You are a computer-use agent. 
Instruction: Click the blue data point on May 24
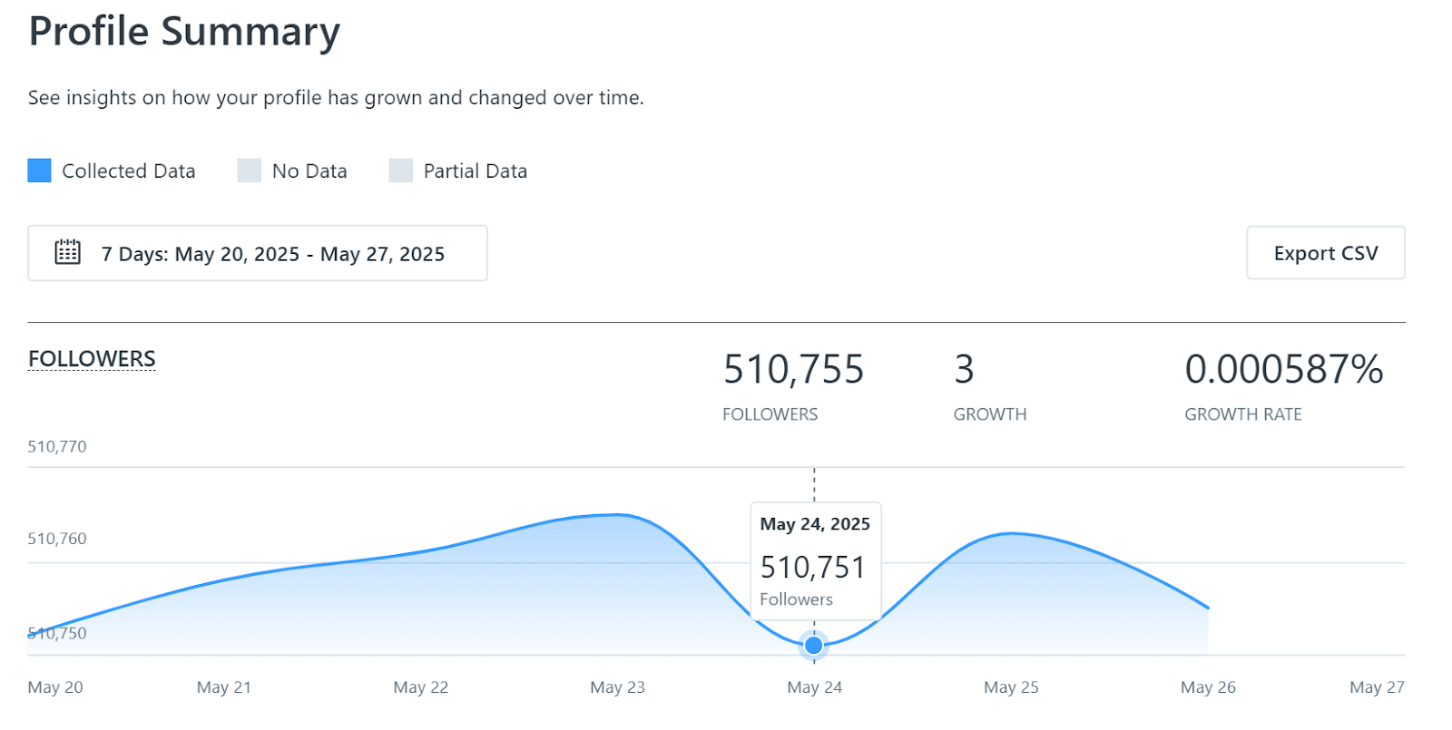click(814, 646)
